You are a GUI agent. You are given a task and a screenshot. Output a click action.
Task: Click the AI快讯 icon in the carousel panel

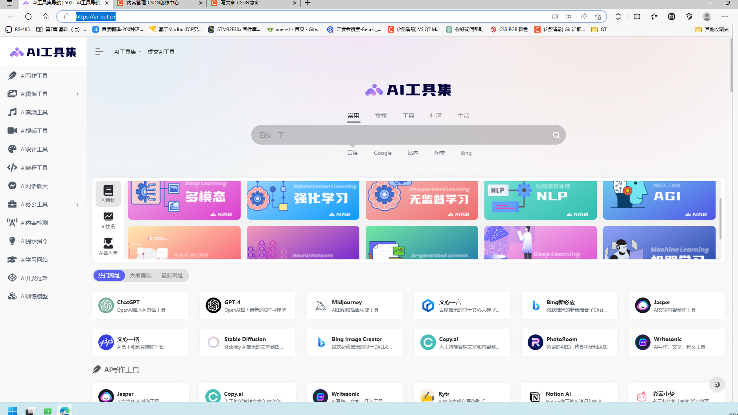tap(108, 219)
